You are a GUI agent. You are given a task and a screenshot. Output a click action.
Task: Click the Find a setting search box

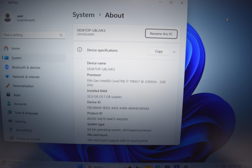(34, 35)
